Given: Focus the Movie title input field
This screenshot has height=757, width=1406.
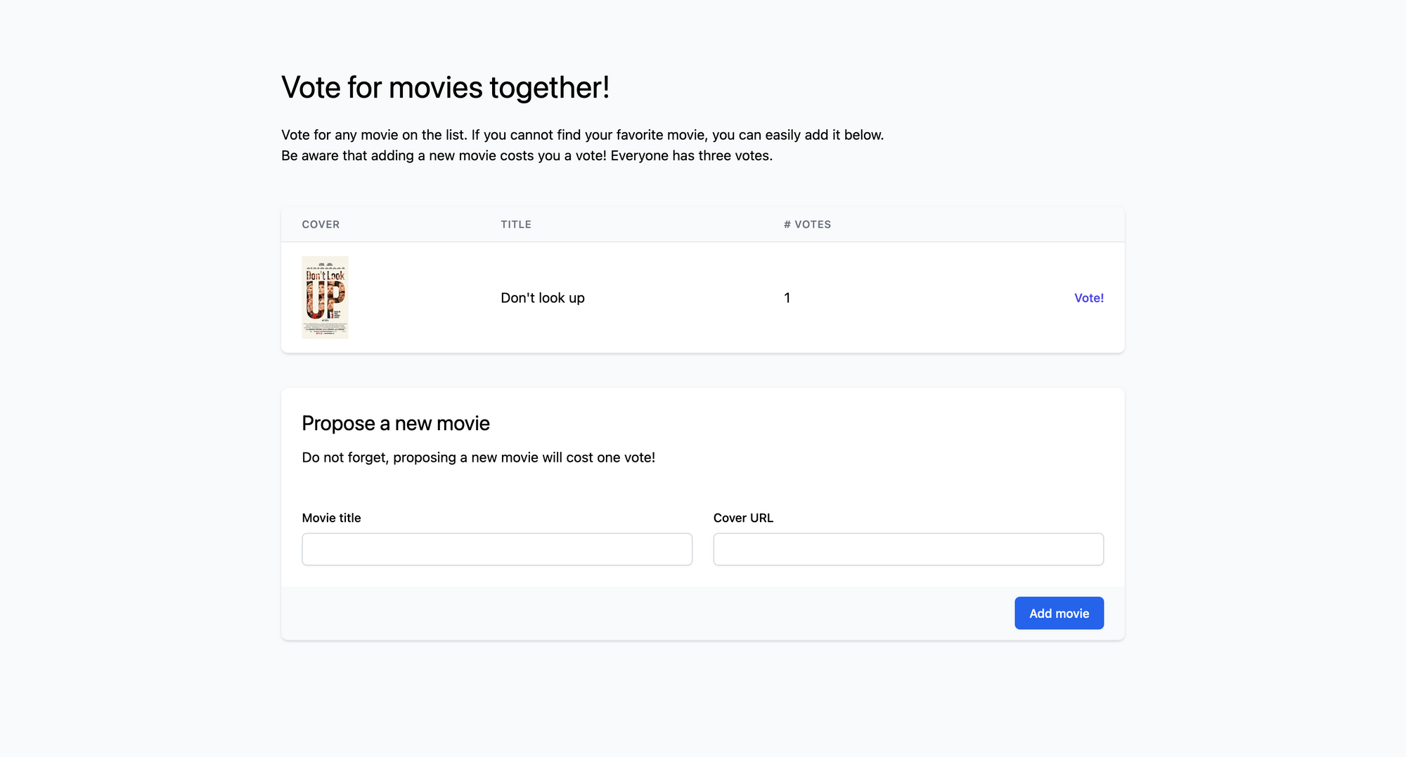Looking at the screenshot, I should point(497,549).
